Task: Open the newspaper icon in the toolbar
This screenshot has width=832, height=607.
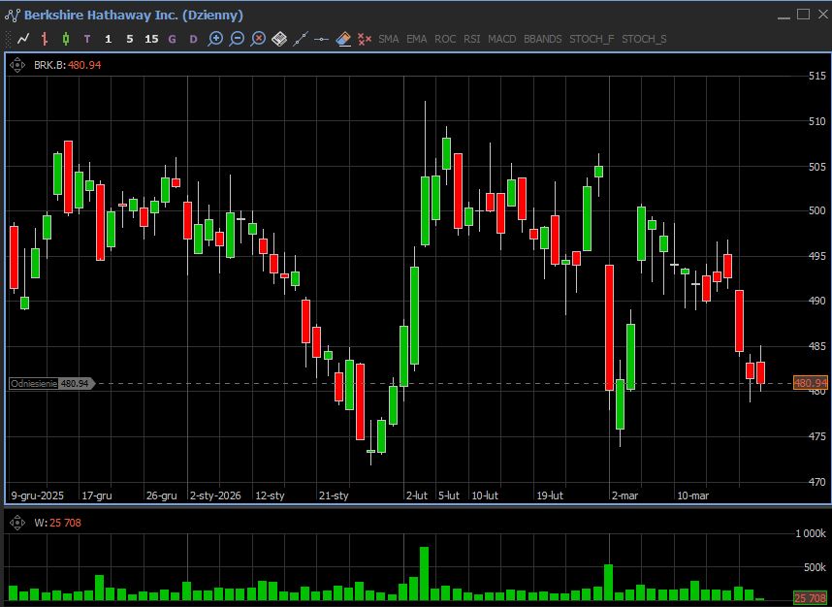Action: click(x=279, y=39)
